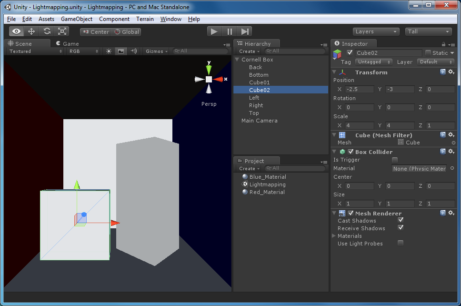Toggle the Cast Shadows checkbox

point(401,220)
